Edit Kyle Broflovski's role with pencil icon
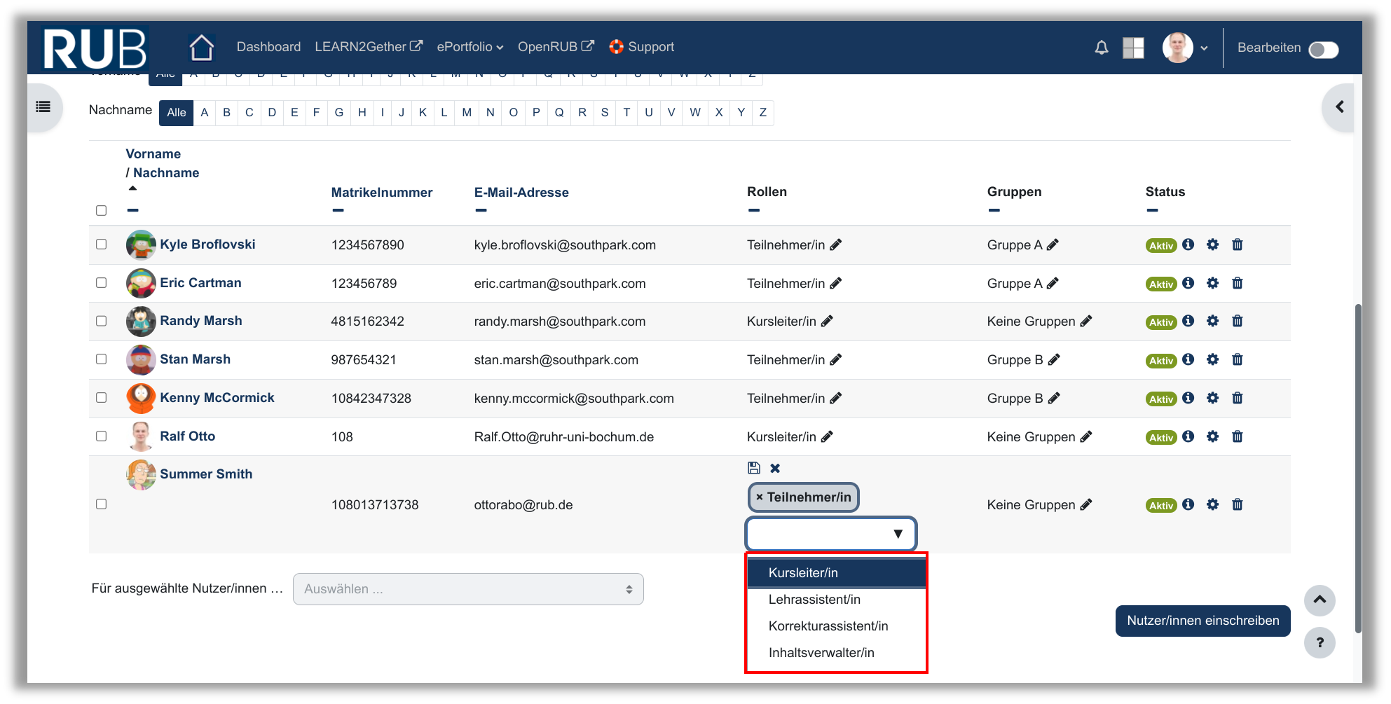The image size is (1391, 704). pyautogui.click(x=835, y=244)
